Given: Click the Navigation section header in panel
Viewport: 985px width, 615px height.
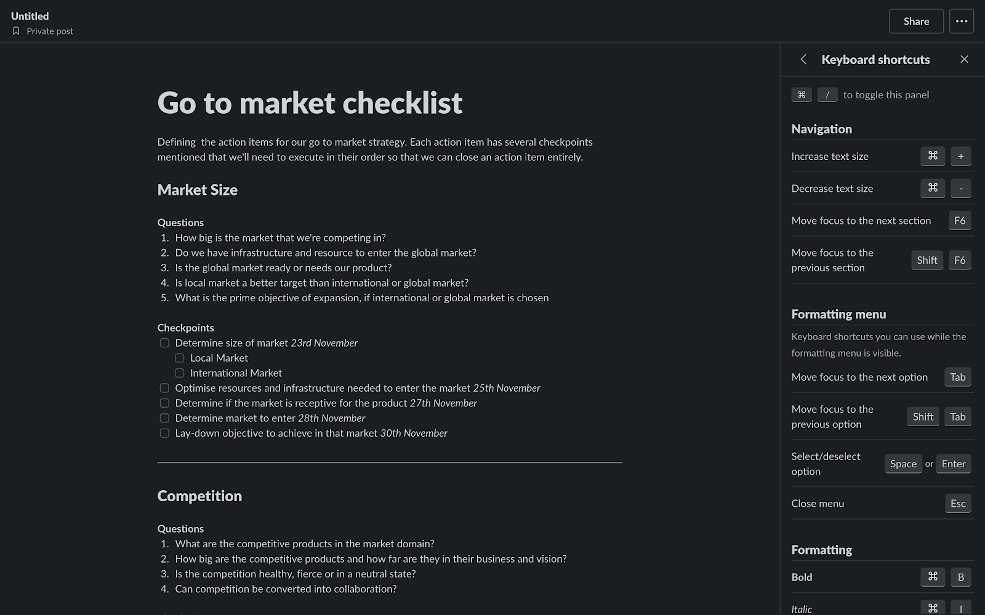Looking at the screenshot, I should click(821, 129).
